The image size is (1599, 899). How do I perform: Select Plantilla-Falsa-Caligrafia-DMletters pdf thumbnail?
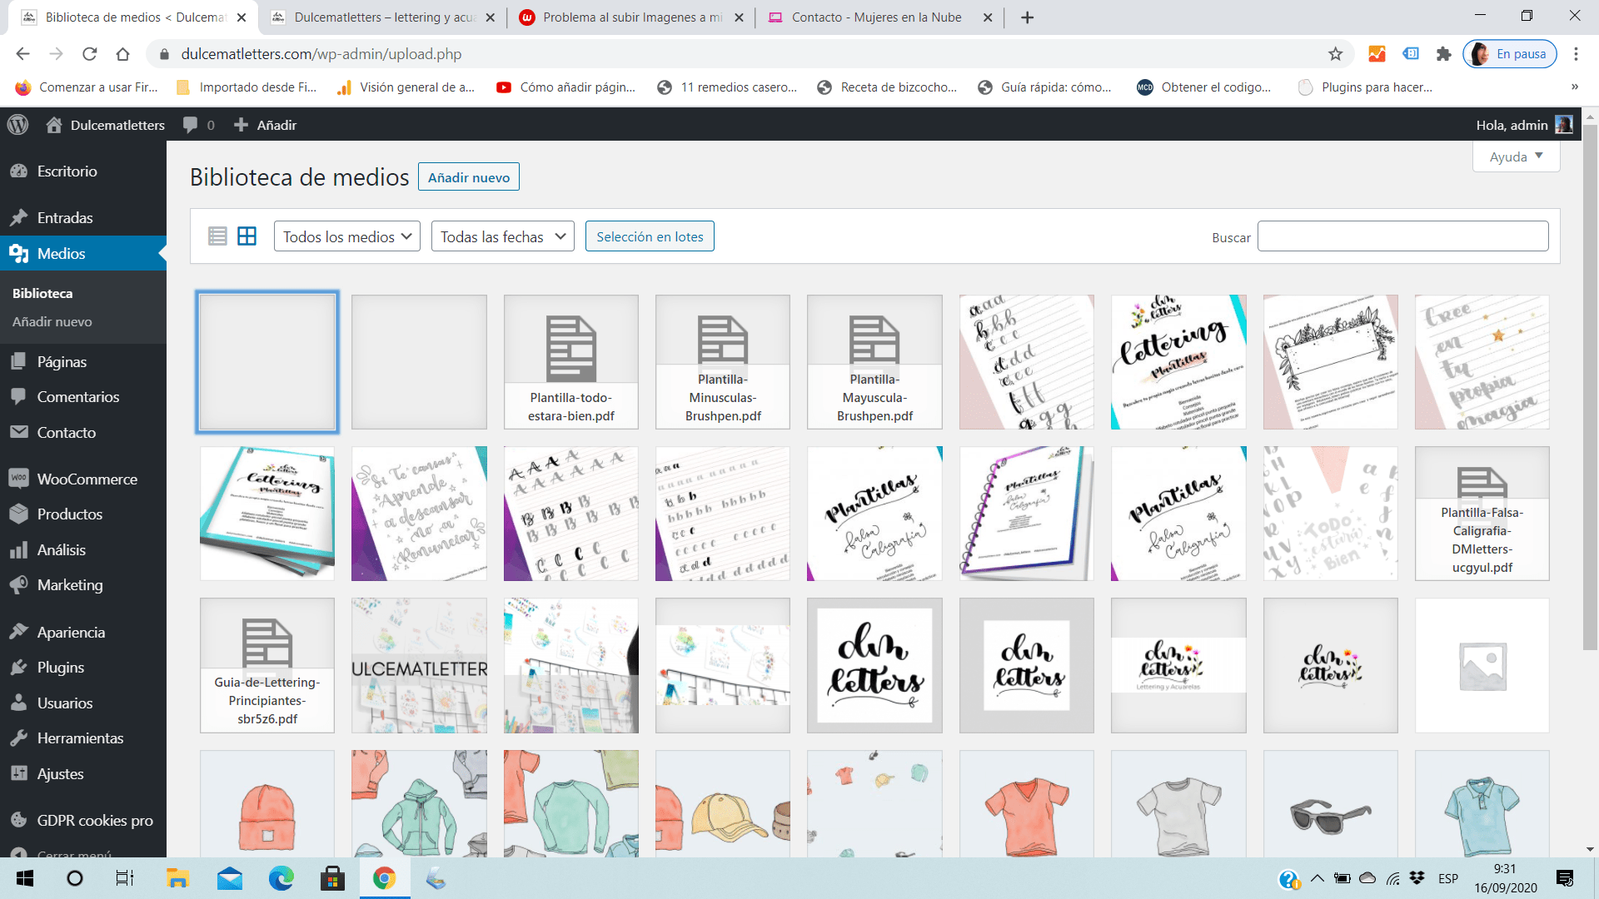pyautogui.click(x=1482, y=514)
